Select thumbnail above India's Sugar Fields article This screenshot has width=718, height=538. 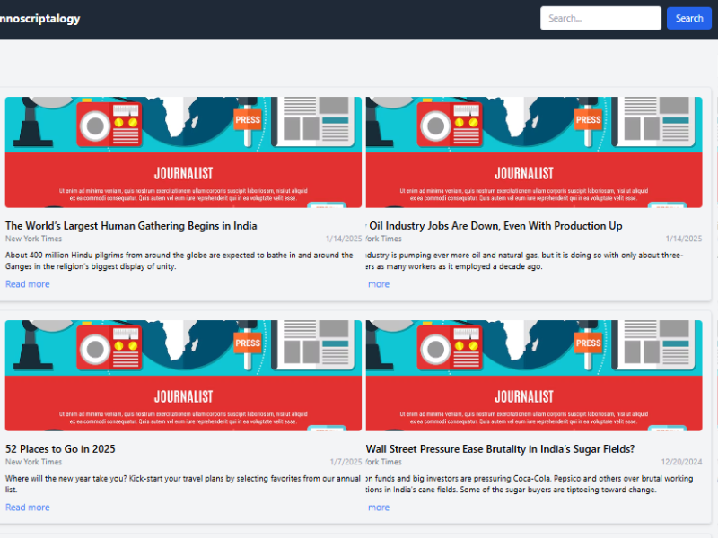(x=534, y=375)
